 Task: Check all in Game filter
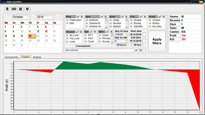coord(102,17)
